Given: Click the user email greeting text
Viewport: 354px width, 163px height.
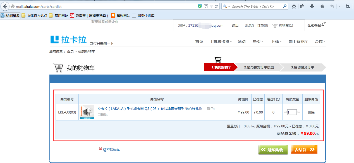Looking at the screenshot, I should 201,26.
